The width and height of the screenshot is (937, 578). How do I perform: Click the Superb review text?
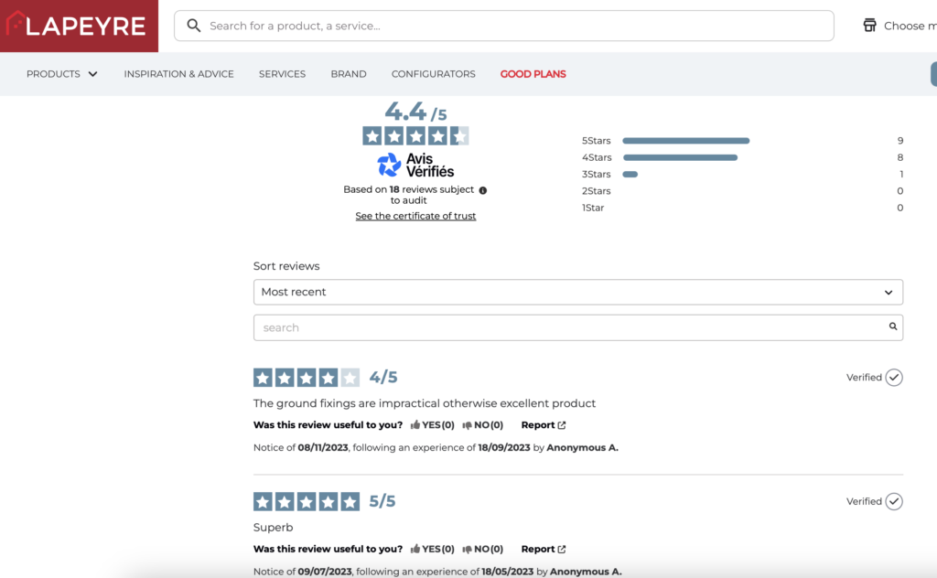pos(273,528)
